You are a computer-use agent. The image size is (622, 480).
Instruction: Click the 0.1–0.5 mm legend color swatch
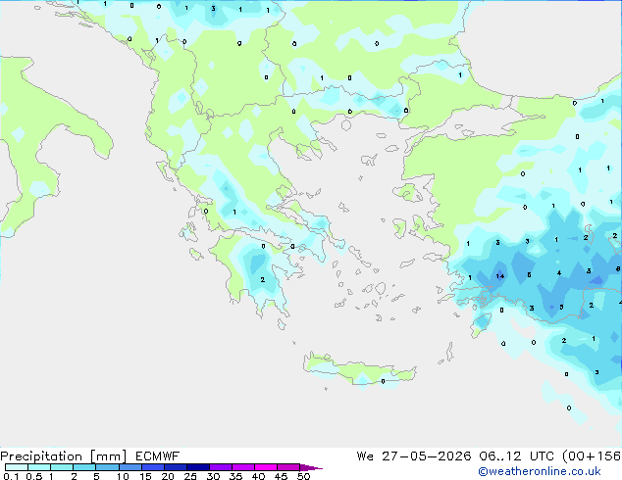(x=17, y=467)
